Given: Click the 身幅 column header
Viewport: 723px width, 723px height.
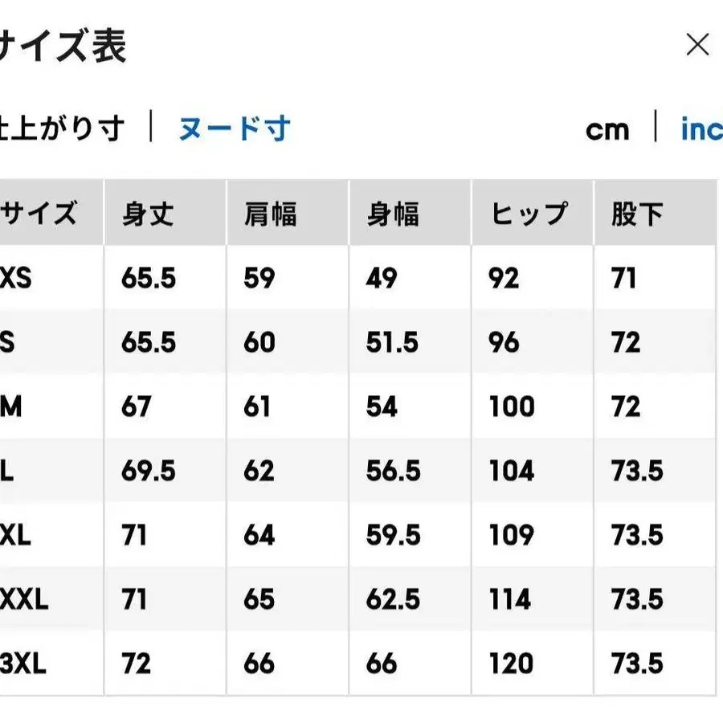Looking at the screenshot, I should pyautogui.click(x=393, y=214).
